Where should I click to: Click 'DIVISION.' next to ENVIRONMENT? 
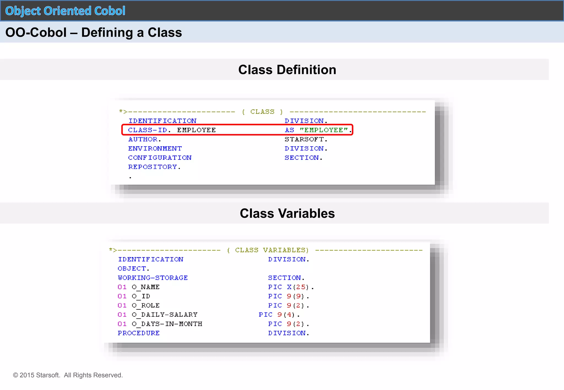pyautogui.click(x=306, y=149)
